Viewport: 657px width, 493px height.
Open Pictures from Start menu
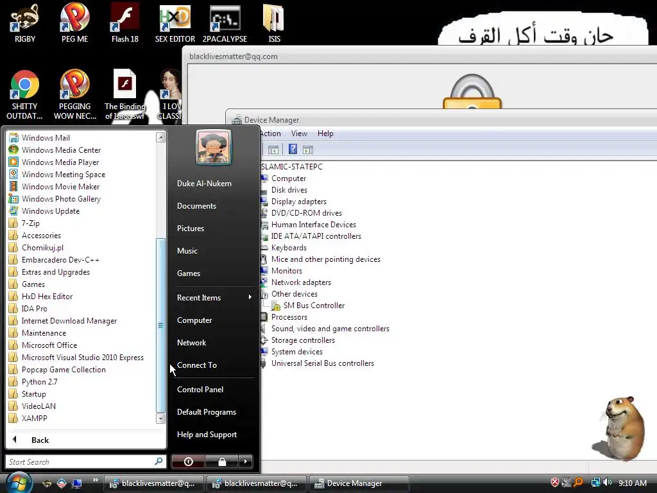click(190, 228)
